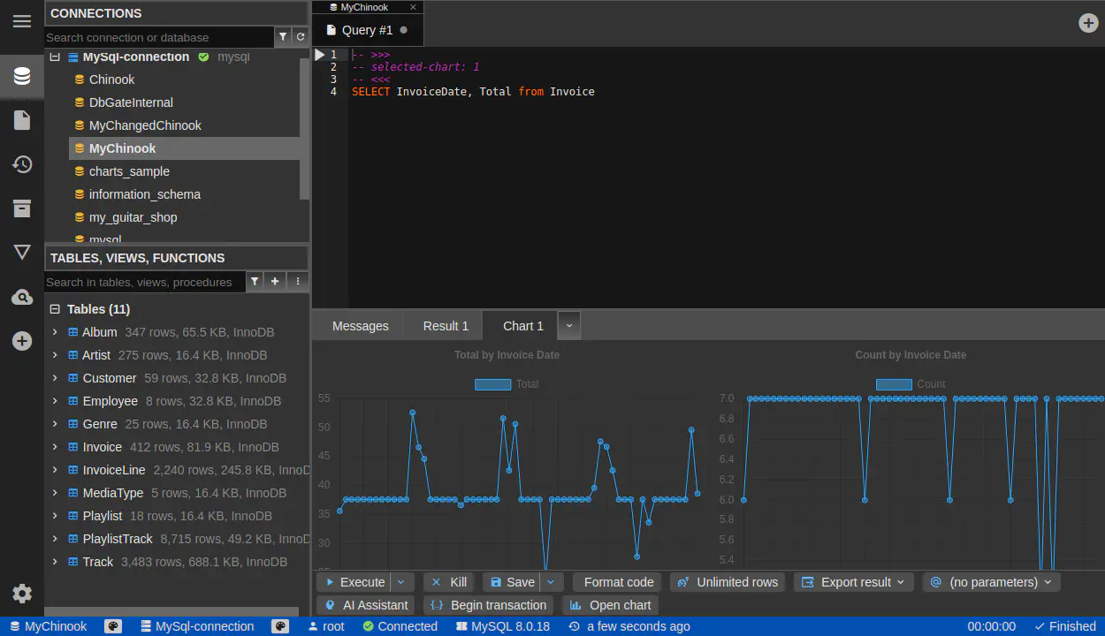
Task: Expand the Invoice table node
Action: pyautogui.click(x=55, y=447)
